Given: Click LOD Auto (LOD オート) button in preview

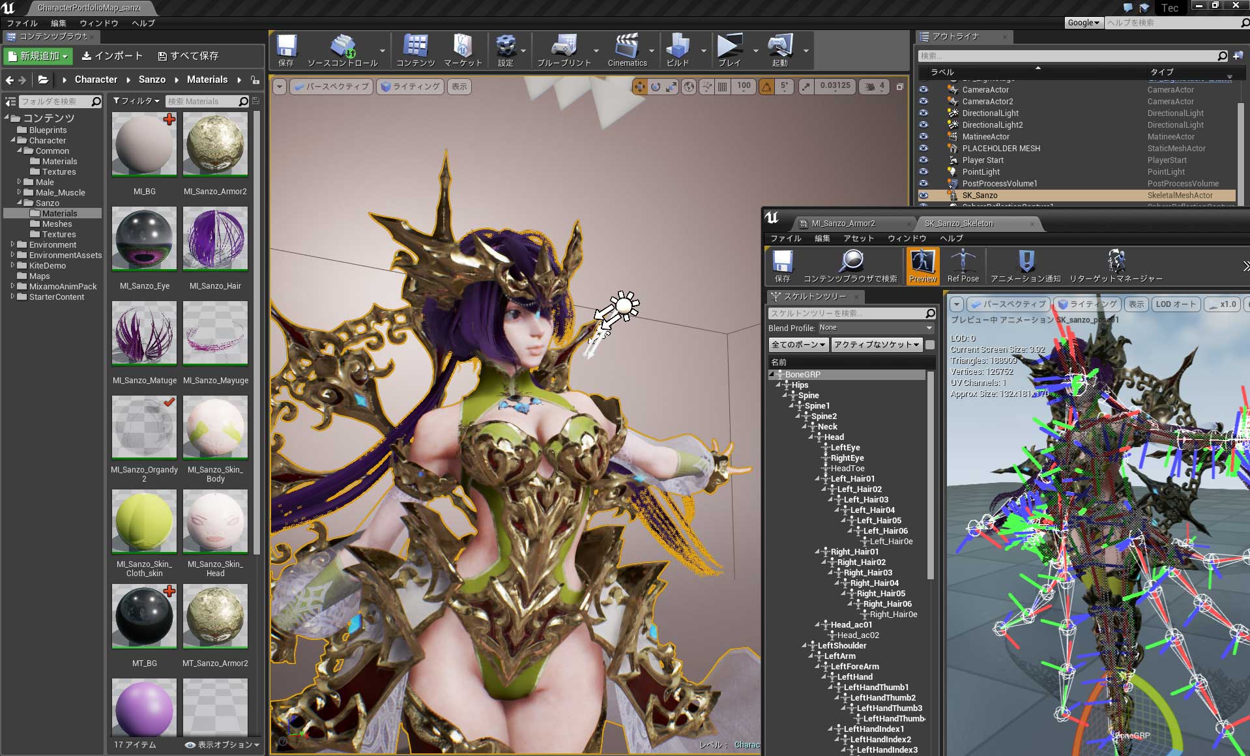Looking at the screenshot, I should click(1176, 304).
